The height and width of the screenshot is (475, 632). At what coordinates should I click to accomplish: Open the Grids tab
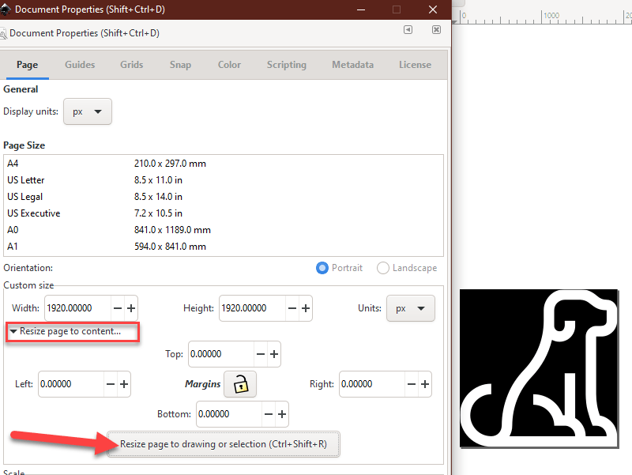pos(132,65)
